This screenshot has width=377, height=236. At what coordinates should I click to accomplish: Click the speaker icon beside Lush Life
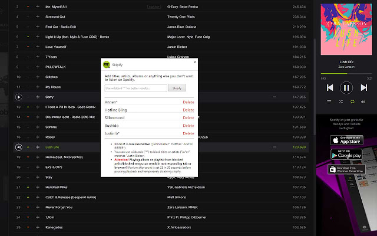tap(19, 147)
